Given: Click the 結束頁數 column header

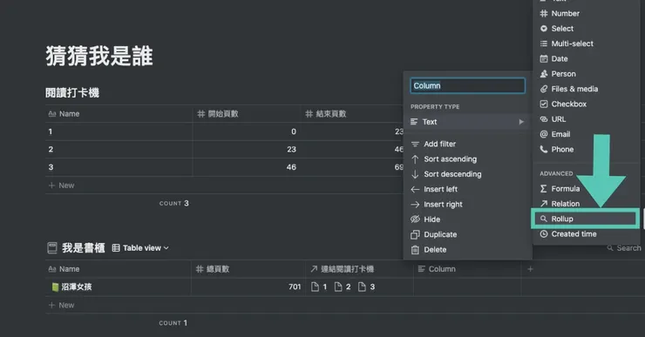Looking at the screenshot, I should (352, 114).
